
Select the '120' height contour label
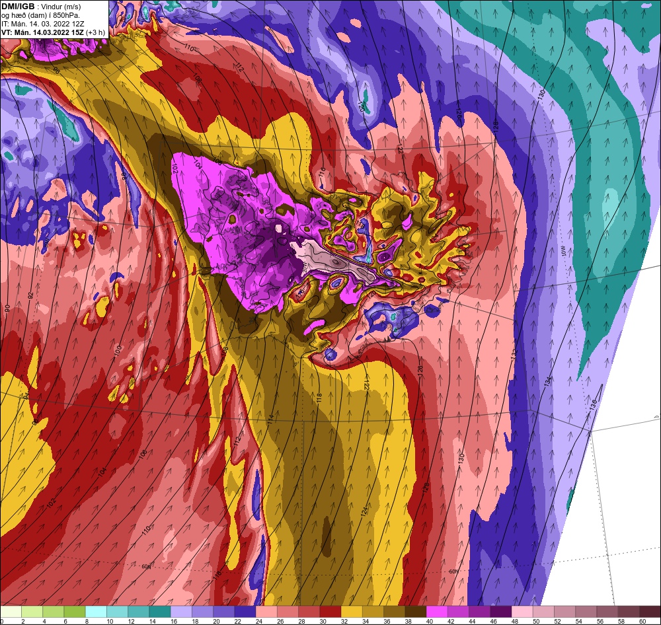coord(361,105)
